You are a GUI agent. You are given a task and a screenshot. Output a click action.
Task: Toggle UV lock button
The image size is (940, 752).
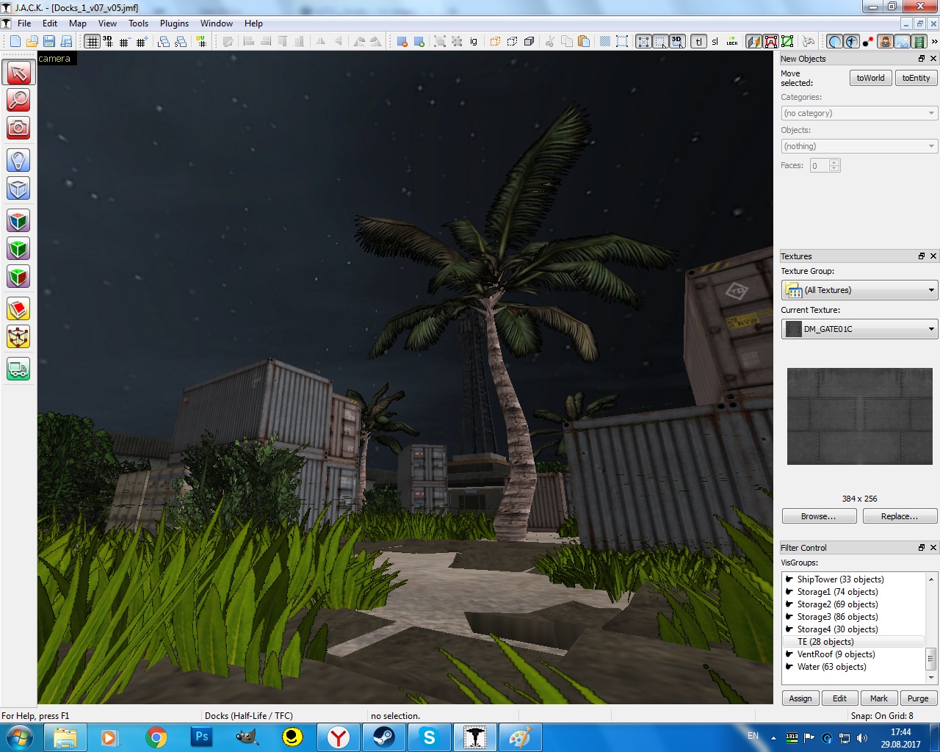coord(732,41)
